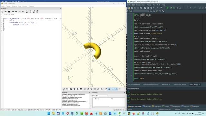Click Open file icon in OpenSCAD editor toolbar

[x=5, y=12]
